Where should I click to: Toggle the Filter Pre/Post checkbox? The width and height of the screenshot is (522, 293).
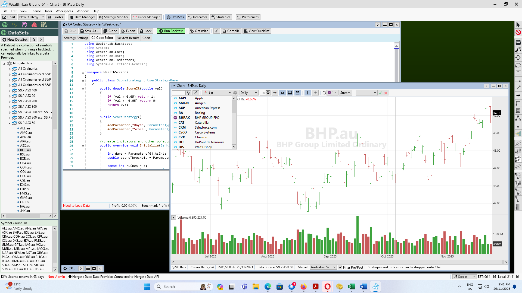click(x=340, y=267)
